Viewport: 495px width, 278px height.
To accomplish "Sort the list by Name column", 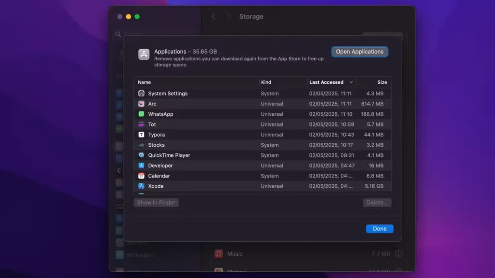I will 144,82.
